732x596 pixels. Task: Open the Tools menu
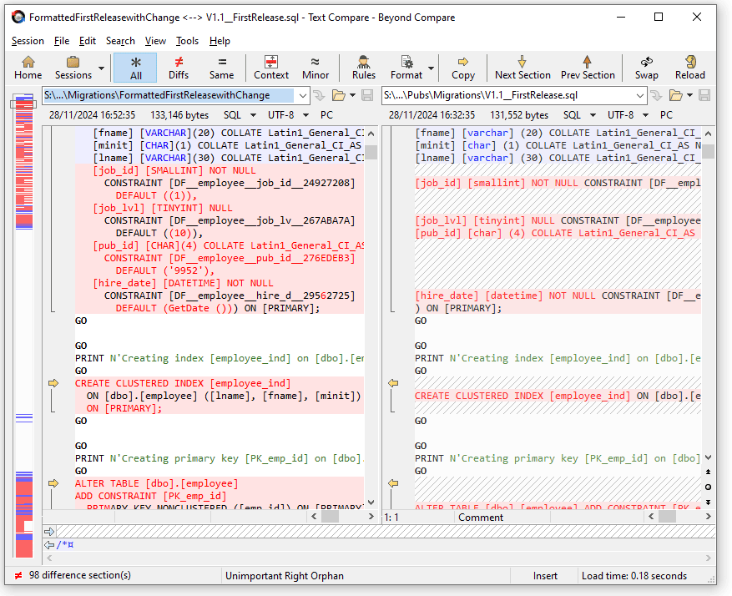[x=187, y=41]
